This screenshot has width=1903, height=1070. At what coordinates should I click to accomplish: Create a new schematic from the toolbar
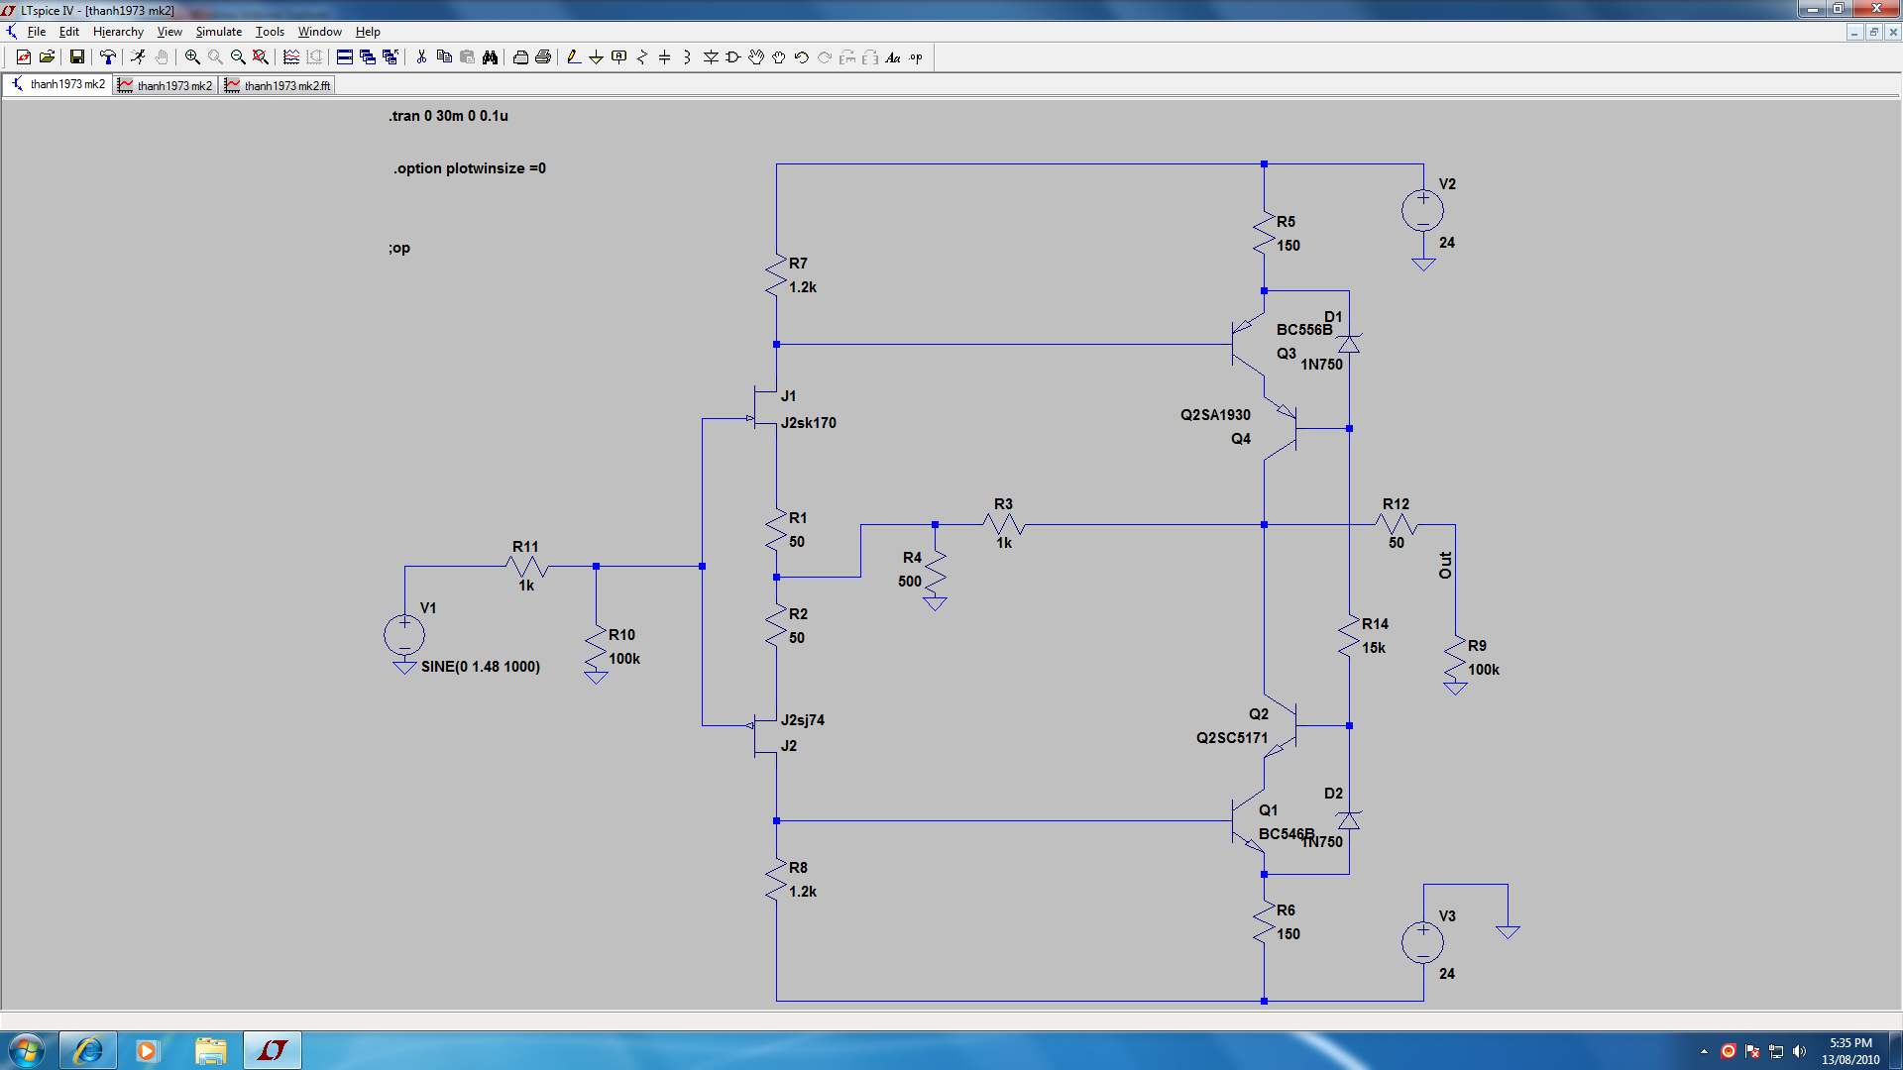point(24,57)
